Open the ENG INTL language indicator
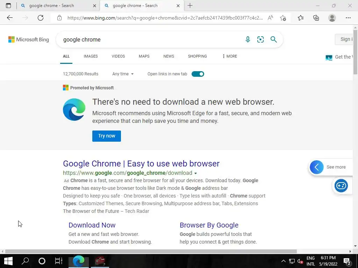 [310, 261]
